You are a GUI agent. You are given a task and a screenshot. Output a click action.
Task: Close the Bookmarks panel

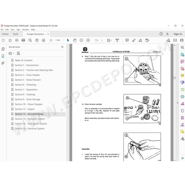point(62,47)
